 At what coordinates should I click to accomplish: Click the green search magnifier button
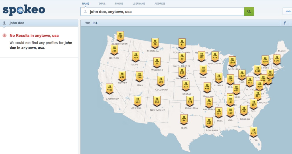[x=249, y=12]
